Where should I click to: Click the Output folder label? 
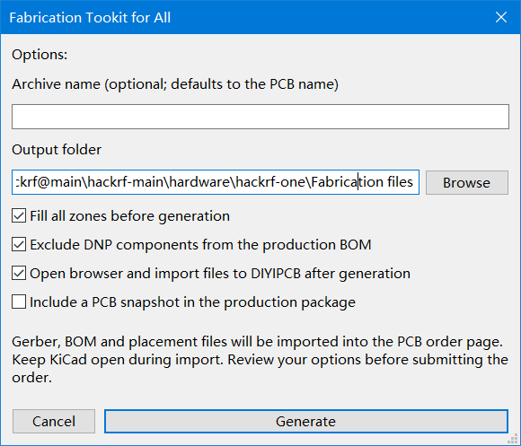(57, 150)
